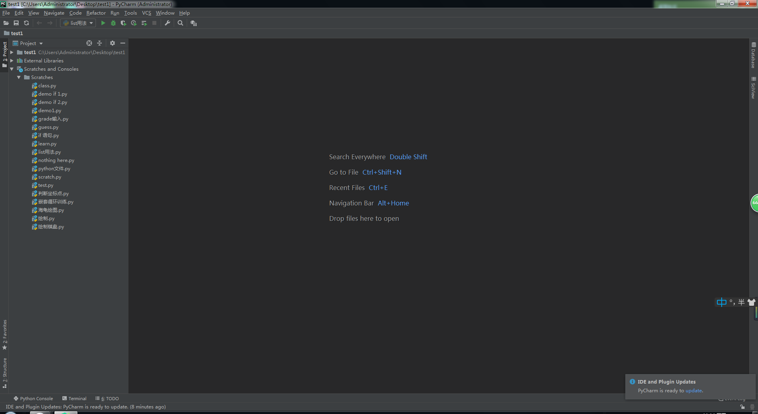The height and width of the screenshot is (414, 758).
Task: Open the Refactor menu
Action: tap(96, 13)
